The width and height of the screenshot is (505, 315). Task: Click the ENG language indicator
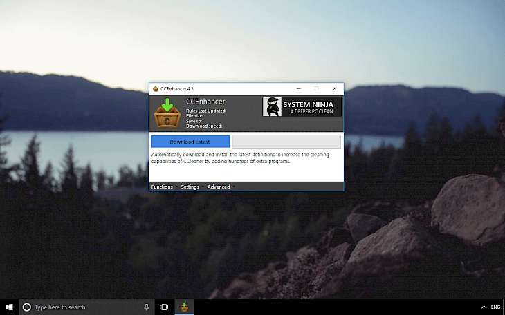tap(495, 307)
